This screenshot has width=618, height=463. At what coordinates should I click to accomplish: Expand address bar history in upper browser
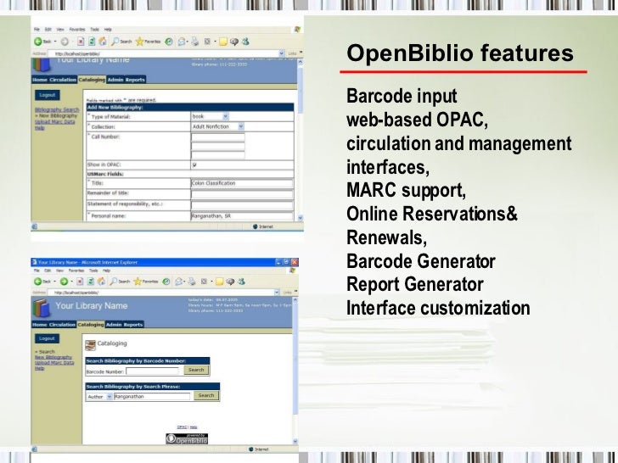(x=282, y=53)
